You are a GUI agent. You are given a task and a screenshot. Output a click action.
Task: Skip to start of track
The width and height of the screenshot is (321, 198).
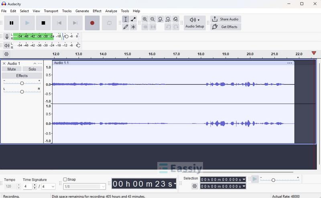coord(59,23)
